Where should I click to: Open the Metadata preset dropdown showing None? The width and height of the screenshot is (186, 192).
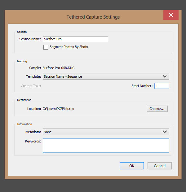pyautogui.click(x=106, y=132)
